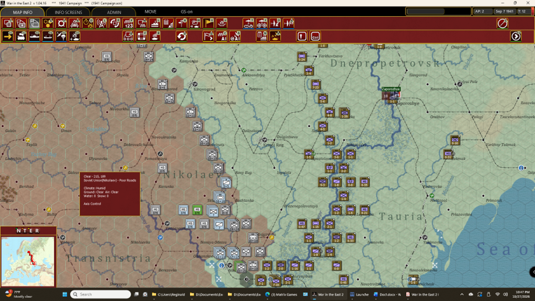
Task: Select the yellow arrow move mode
Action: tap(8, 36)
